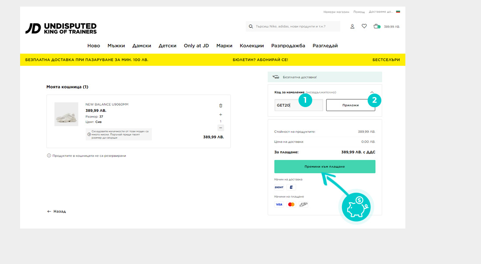Click the NEW BALANCE U9060MM product name
The width and height of the screenshot is (481, 264).
pyautogui.click(x=107, y=104)
